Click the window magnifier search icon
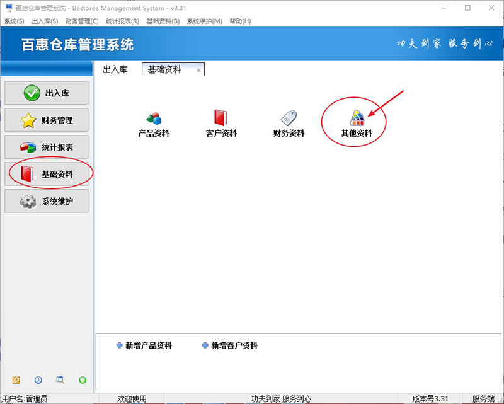Image resolution: width=504 pixels, height=404 pixels. click(60, 379)
